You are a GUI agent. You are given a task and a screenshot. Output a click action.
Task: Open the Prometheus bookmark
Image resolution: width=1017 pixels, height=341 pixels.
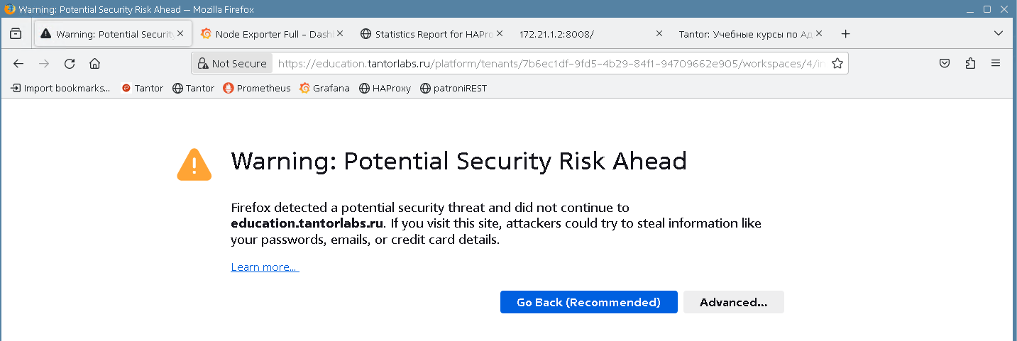(x=257, y=89)
